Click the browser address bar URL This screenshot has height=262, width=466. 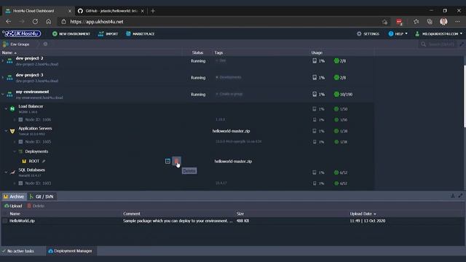[x=97, y=22]
